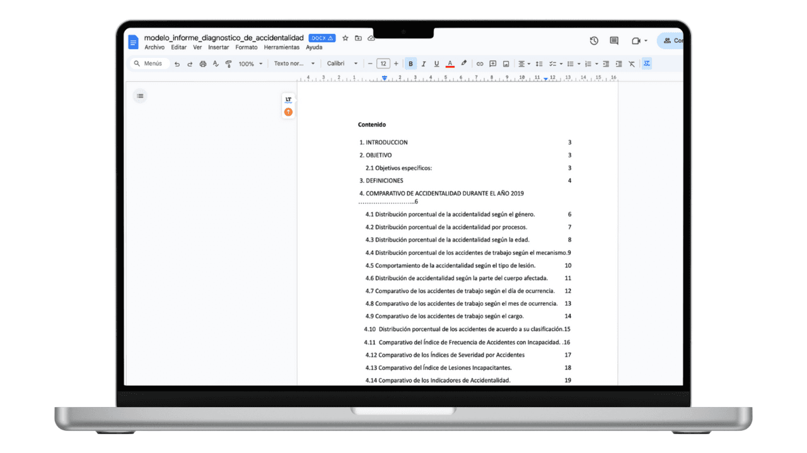Image resolution: width=807 pixels, height=453 pixels.
Task: Open version history with the clock icon
Action: (x=593, y=40)
